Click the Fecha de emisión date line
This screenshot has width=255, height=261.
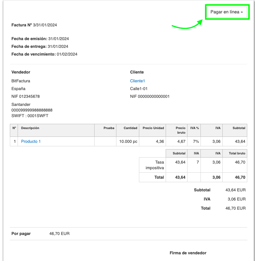coord(40,39)
